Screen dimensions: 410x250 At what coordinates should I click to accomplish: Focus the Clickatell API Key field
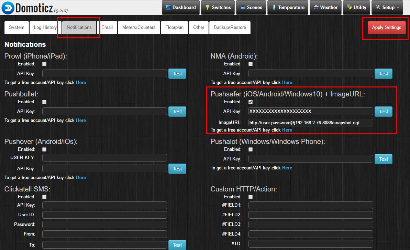(104, 205)
